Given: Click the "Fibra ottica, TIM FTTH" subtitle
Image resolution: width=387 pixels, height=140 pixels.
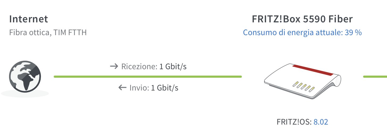Looking at the screenshot, I should click(48, 33).
